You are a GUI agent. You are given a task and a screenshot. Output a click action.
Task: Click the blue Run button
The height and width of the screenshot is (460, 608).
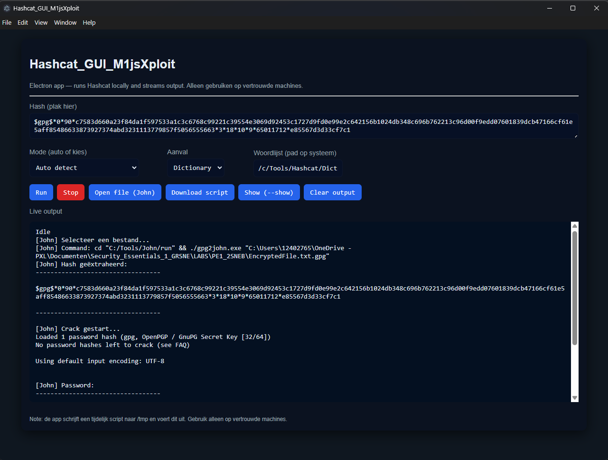(41, 192)
